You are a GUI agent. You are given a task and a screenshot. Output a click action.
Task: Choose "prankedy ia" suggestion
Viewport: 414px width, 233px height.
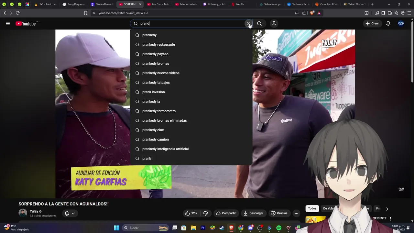pyautogui.click(x=191, y=102)
